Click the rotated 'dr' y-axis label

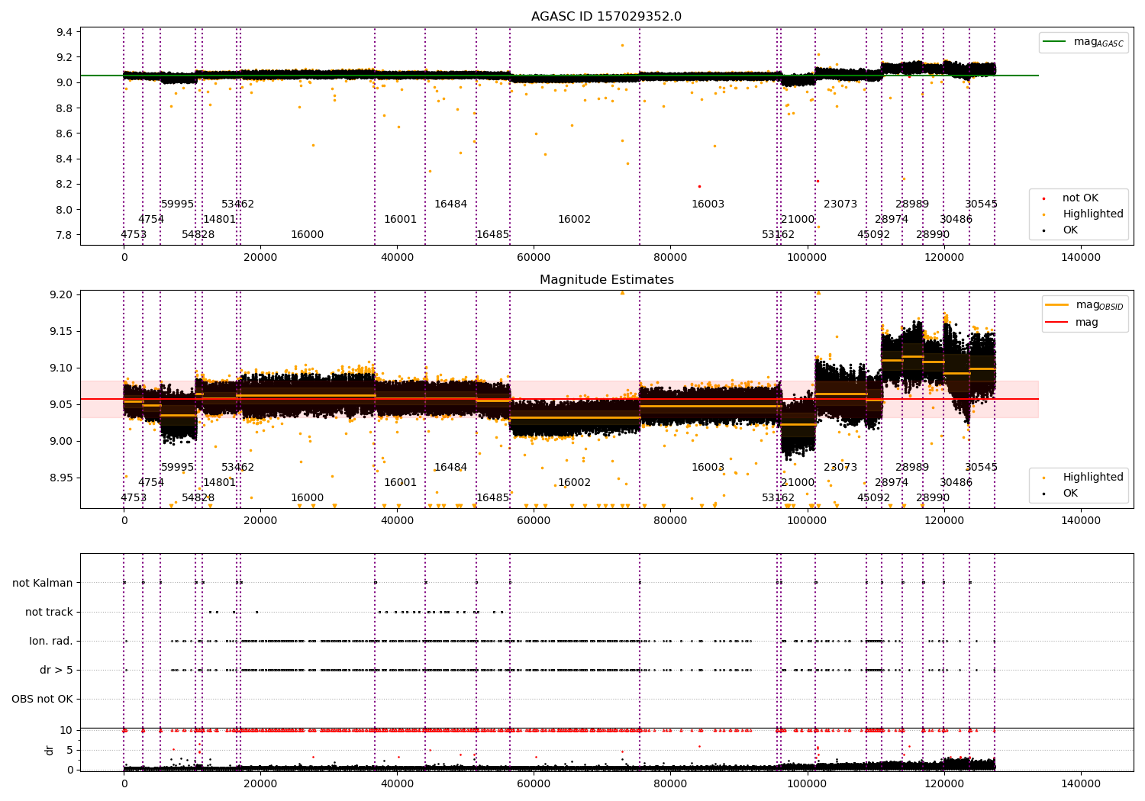coord(50,750)
